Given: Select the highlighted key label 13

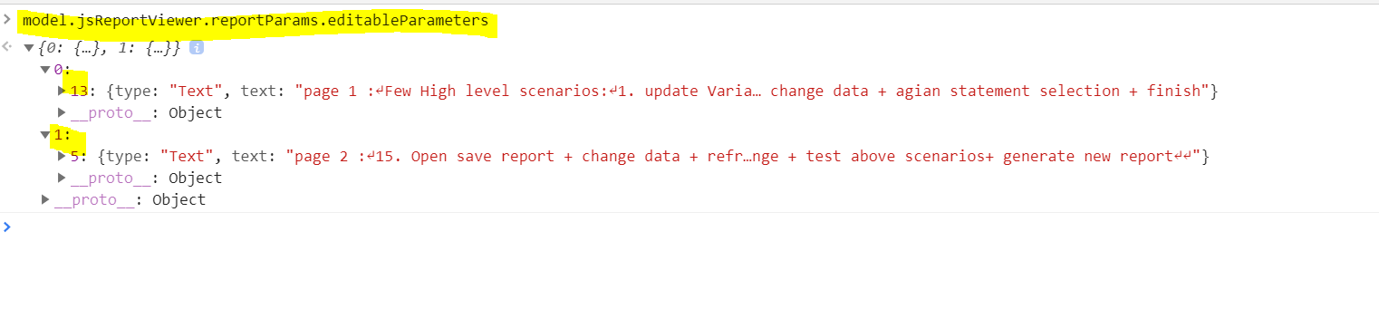Looking at the screenshot, I should [x=78, y=91].
